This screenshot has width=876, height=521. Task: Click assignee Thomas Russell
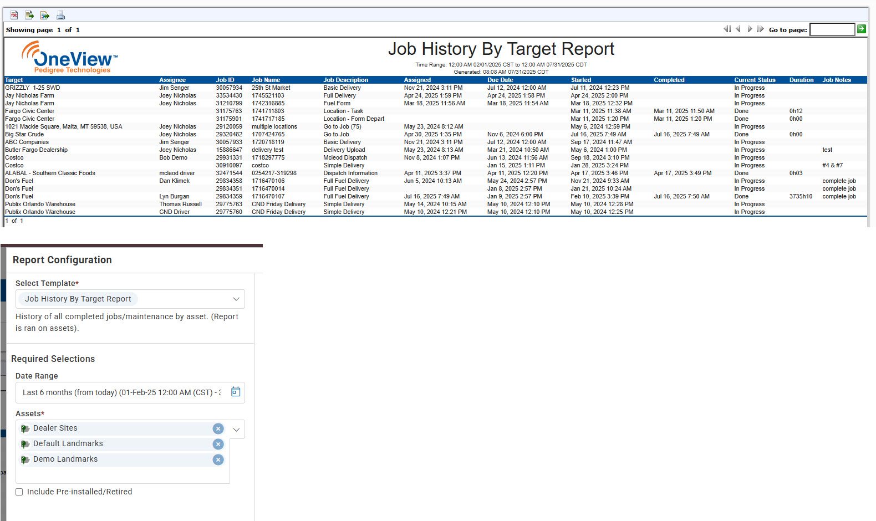click(181, 204)
